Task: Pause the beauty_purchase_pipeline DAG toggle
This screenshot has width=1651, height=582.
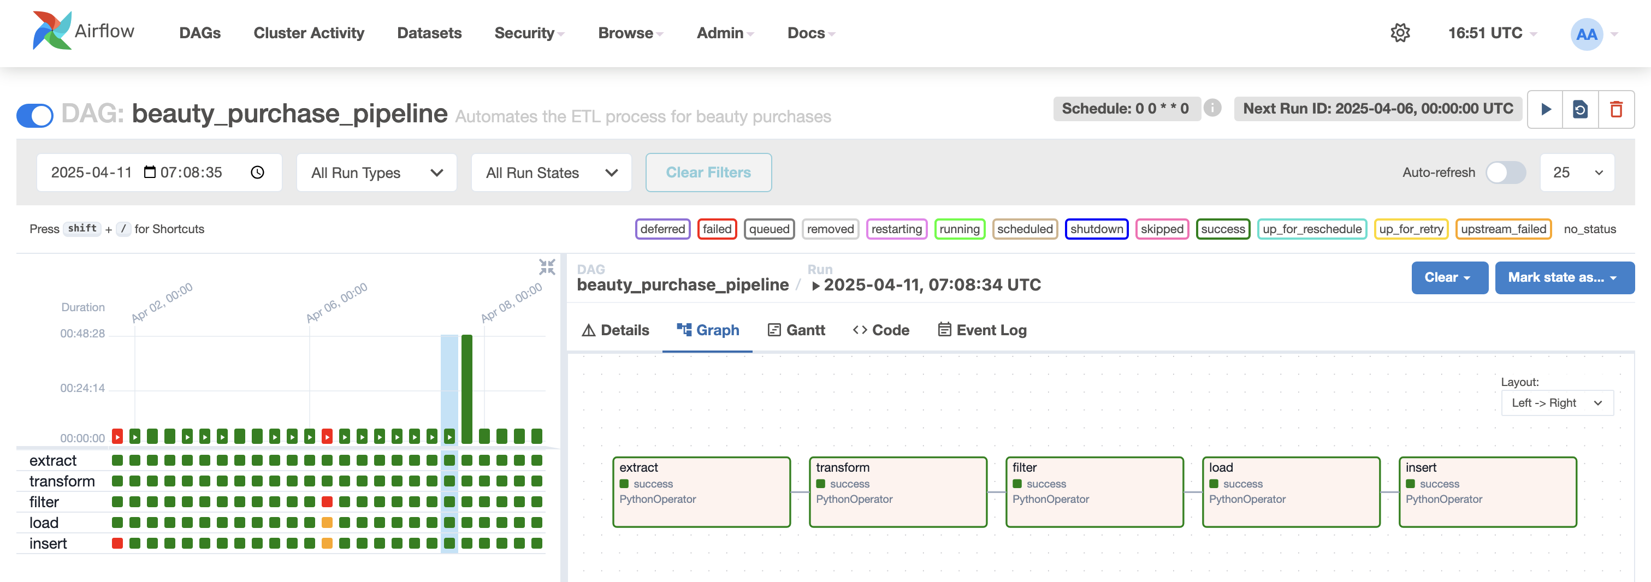Action: point(35,115)
